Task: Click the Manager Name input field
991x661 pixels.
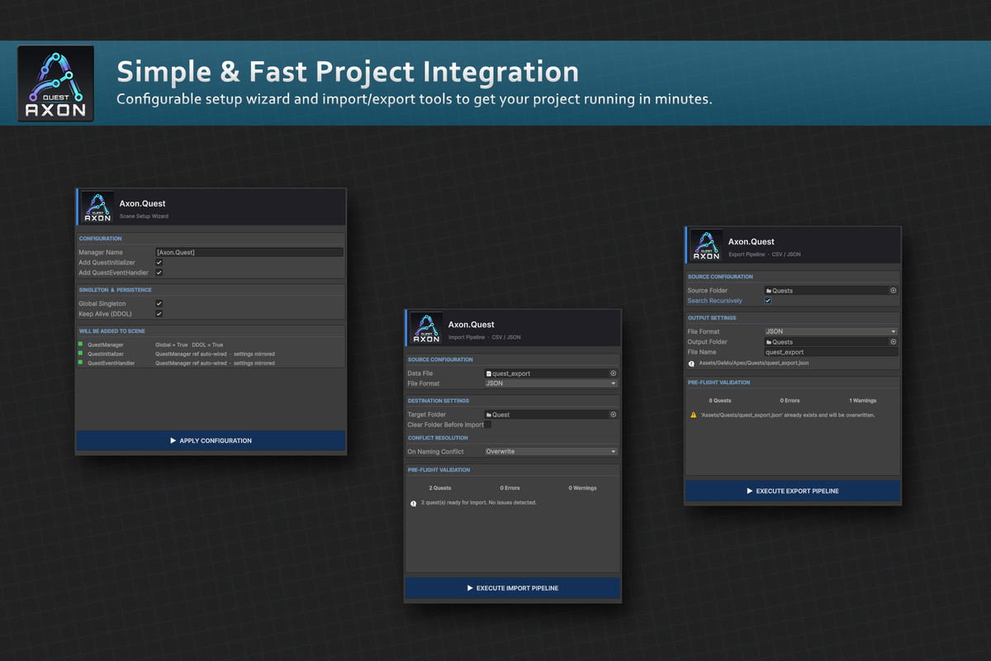Action: (249, 252)
